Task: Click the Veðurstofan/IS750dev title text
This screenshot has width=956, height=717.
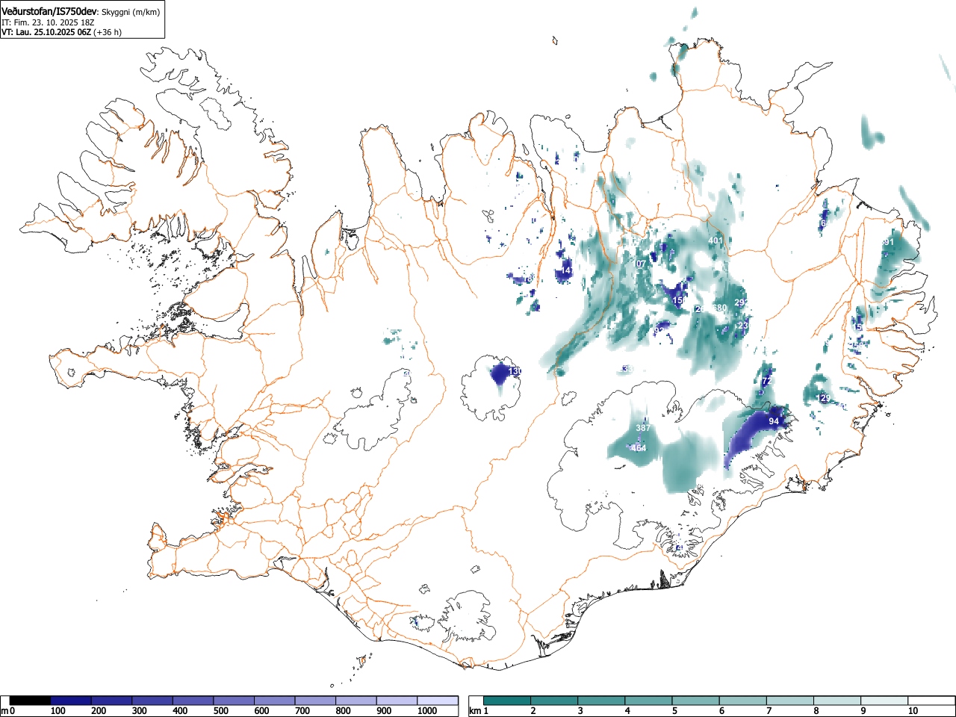Action: [50, 11]
